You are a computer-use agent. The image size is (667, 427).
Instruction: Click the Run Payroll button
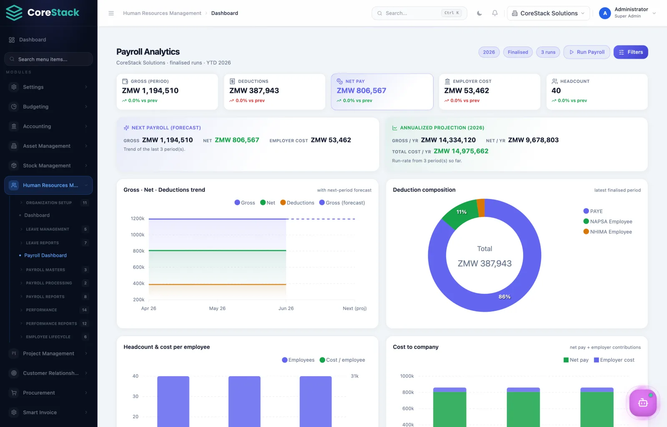click(587, 52)
